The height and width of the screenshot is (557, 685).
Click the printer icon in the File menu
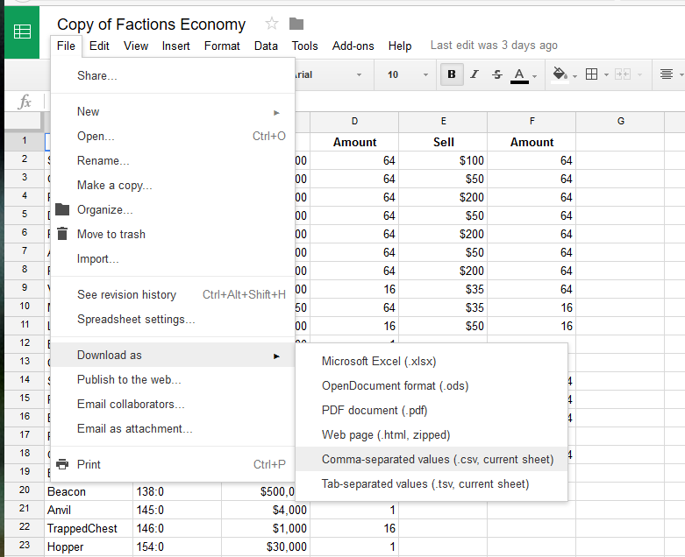(62, 464)
